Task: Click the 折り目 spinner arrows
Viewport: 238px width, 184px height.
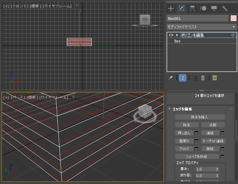Action: pos(217,176)
